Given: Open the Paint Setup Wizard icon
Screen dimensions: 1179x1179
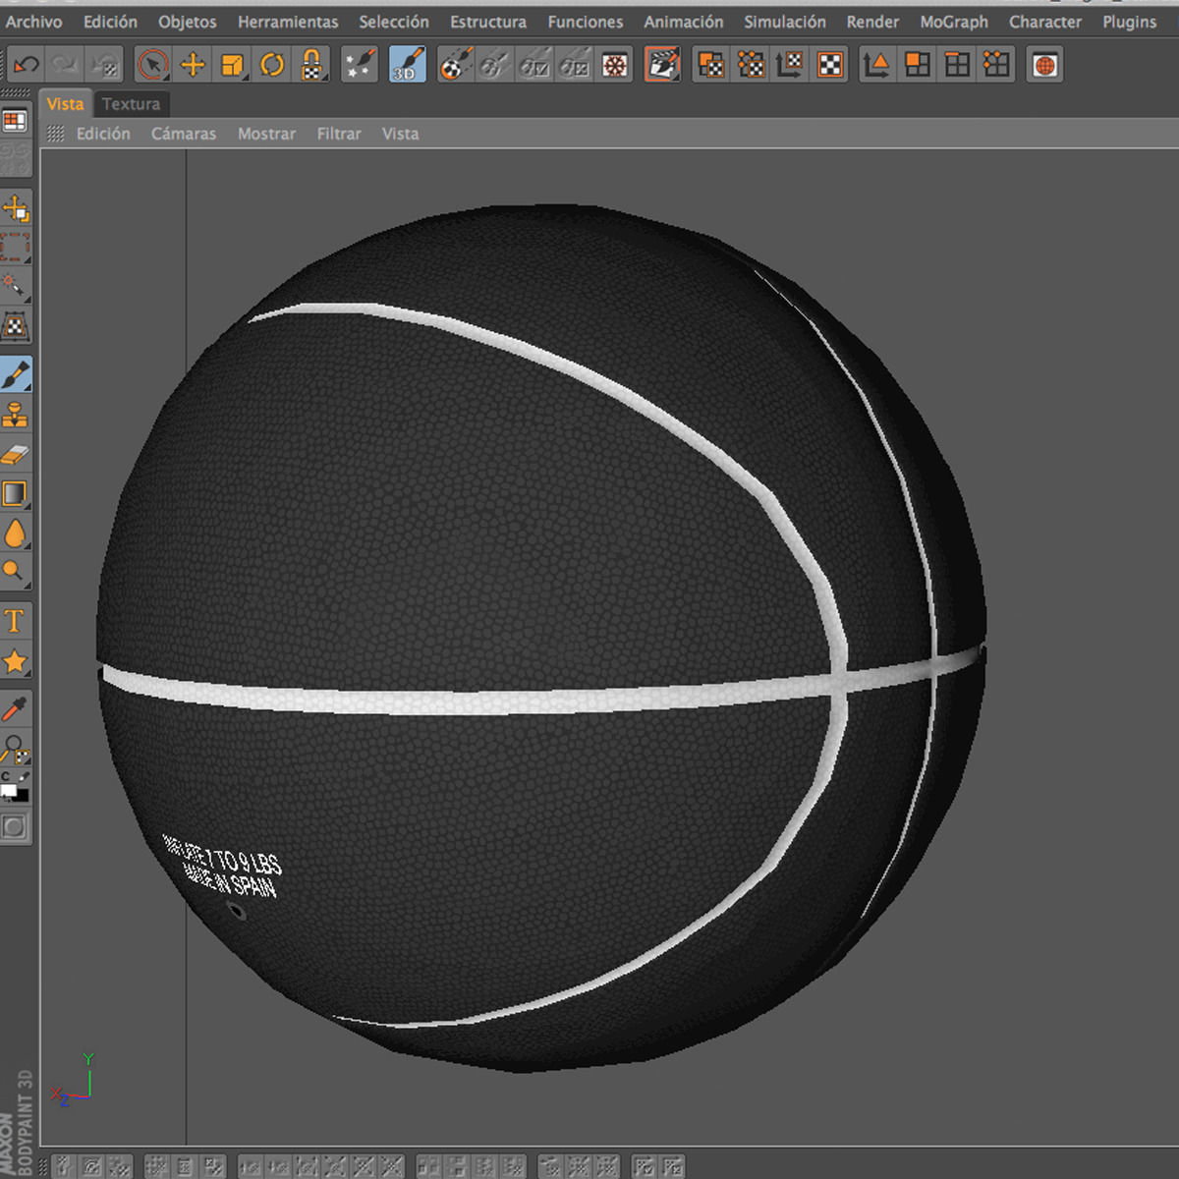Looking at the screenshot, I should (359, 65).
